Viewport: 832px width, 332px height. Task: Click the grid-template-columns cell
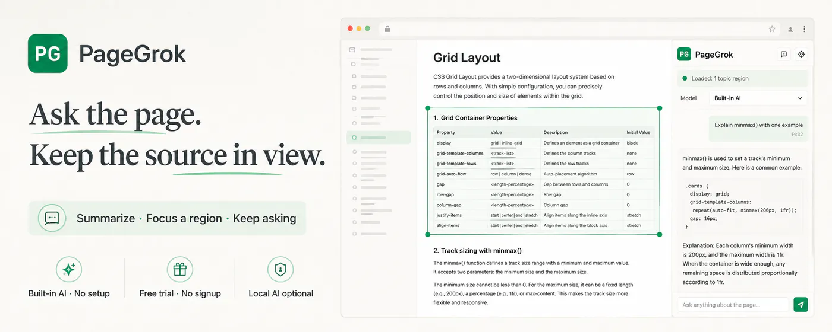click(x=460, y=154)
